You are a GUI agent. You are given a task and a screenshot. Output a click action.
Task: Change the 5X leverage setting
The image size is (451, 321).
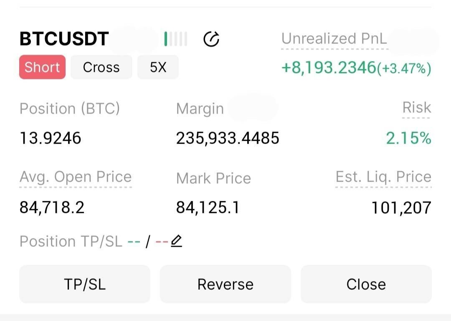point(158,67)
